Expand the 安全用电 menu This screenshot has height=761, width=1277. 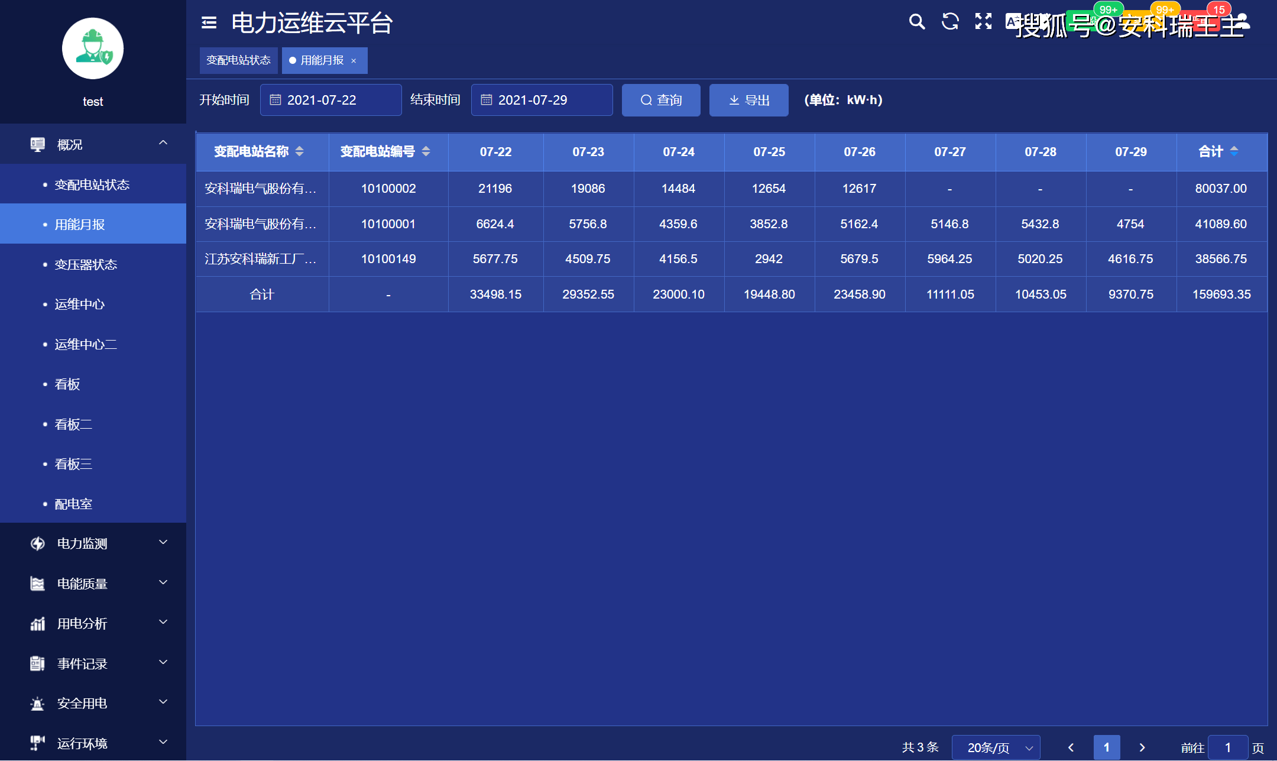[x=163, y=702]
